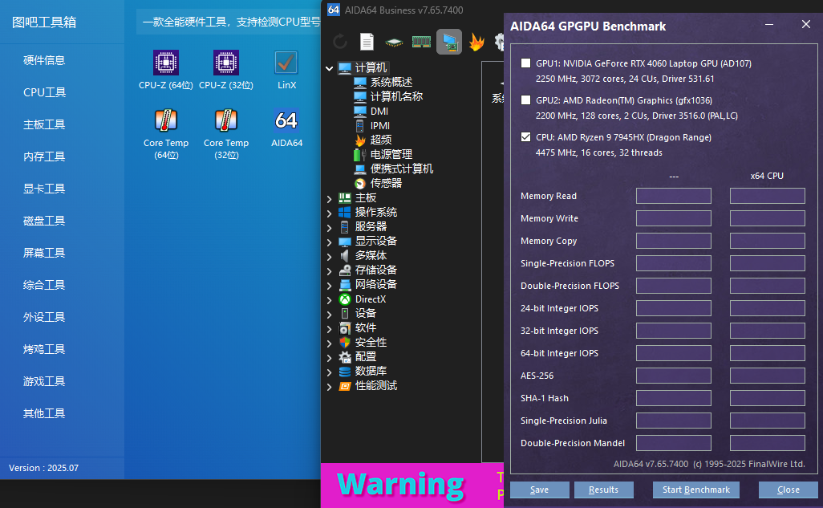Viewport: 823px width, 508px height.
Task: Click the x64 CPU SHA-1 Hash result field
Action: pyautogui.click(x=768, y=398)
